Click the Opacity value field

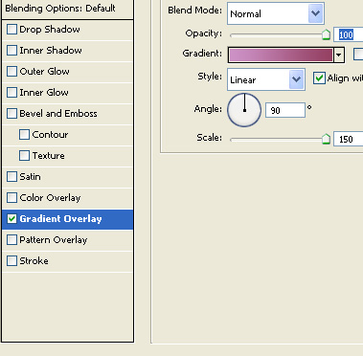[349, 34]
